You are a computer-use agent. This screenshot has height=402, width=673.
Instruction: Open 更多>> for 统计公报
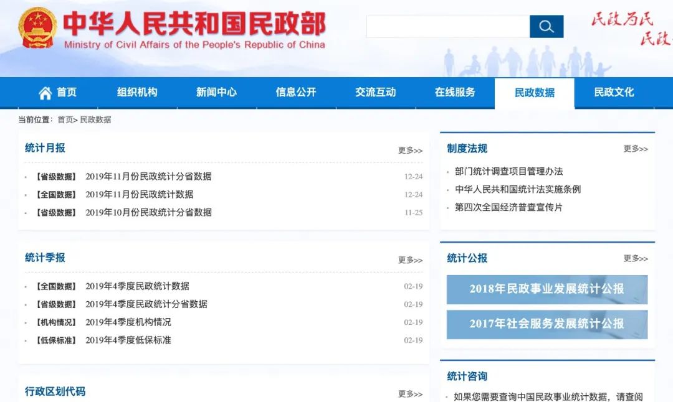(636, 258)
